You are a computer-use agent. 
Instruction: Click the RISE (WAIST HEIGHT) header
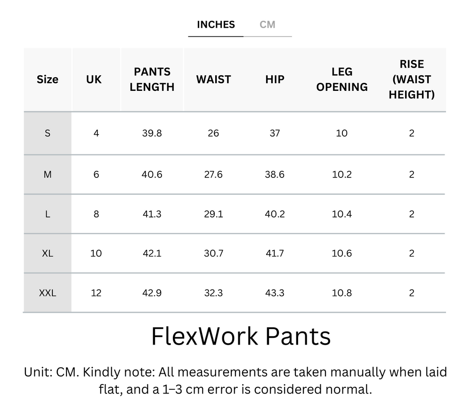(412, 80)
